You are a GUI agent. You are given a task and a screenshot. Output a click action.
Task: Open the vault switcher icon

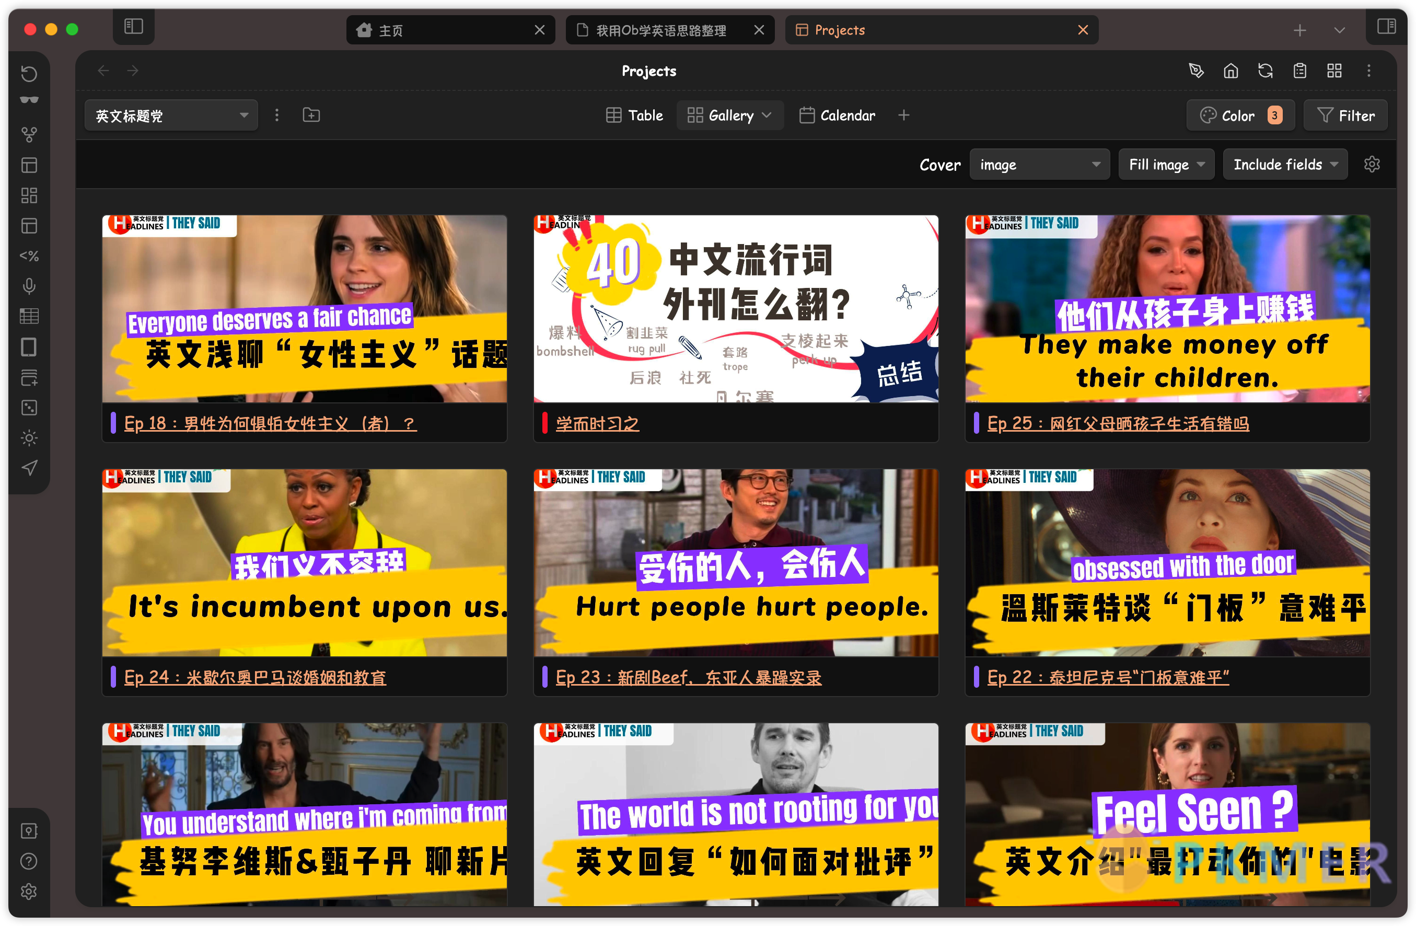(x=29, y=831)
